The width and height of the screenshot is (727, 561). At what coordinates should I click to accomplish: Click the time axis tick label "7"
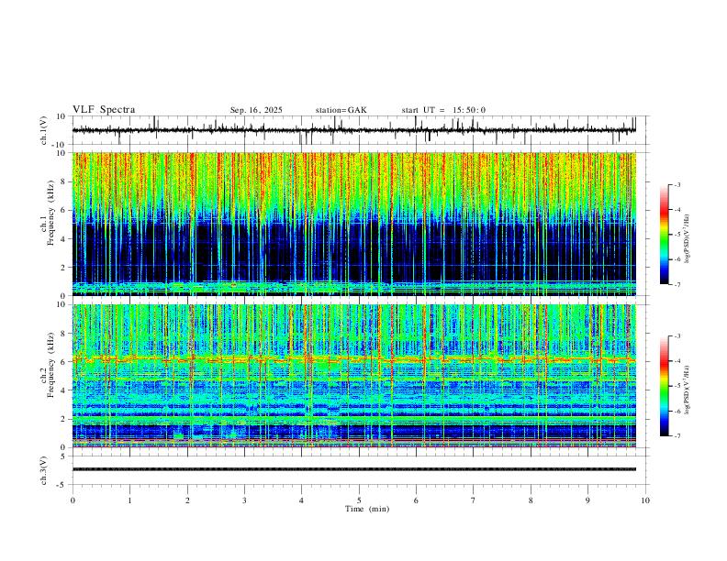[x=474, y=500]
